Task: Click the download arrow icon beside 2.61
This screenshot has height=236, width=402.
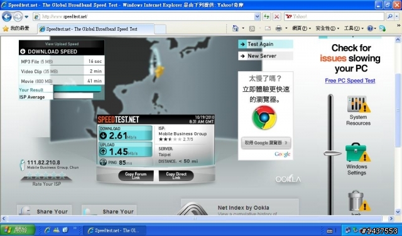Action: [x=103, y=135]
